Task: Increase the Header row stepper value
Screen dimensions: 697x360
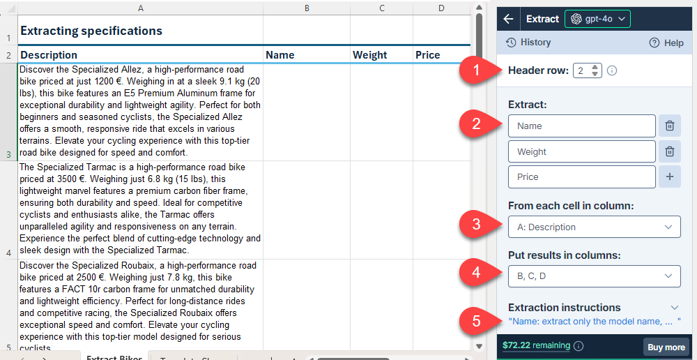Action: [595, 67]
